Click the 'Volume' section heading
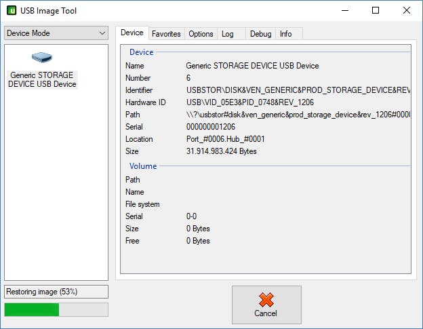423x329 pixels. point(143,166)
